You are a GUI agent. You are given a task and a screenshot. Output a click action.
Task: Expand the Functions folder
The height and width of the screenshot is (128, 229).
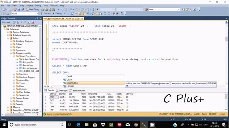(14, 74)
